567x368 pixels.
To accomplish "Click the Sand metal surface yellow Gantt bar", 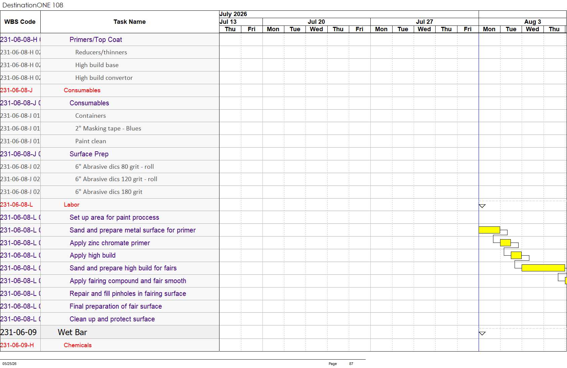I will pyautogui.click(x=489, y=230).
